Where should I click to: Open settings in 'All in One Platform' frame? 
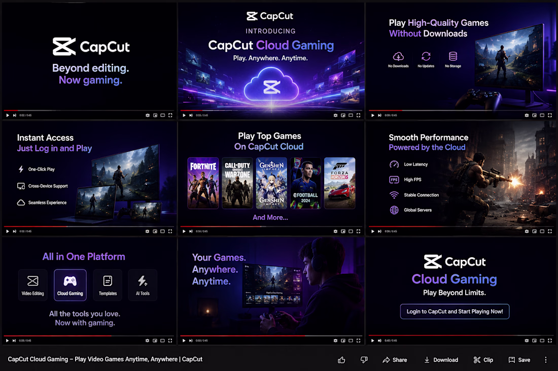click(147, 341)
